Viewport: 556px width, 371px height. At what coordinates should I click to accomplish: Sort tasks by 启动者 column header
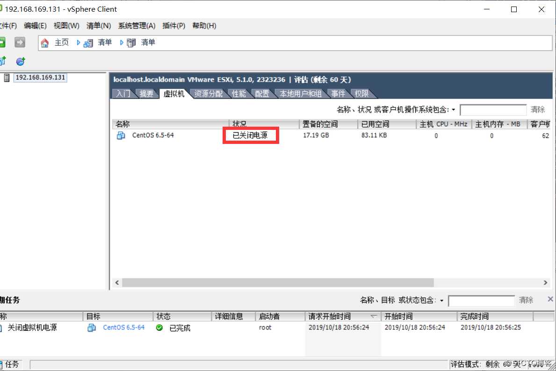[280, 316]
